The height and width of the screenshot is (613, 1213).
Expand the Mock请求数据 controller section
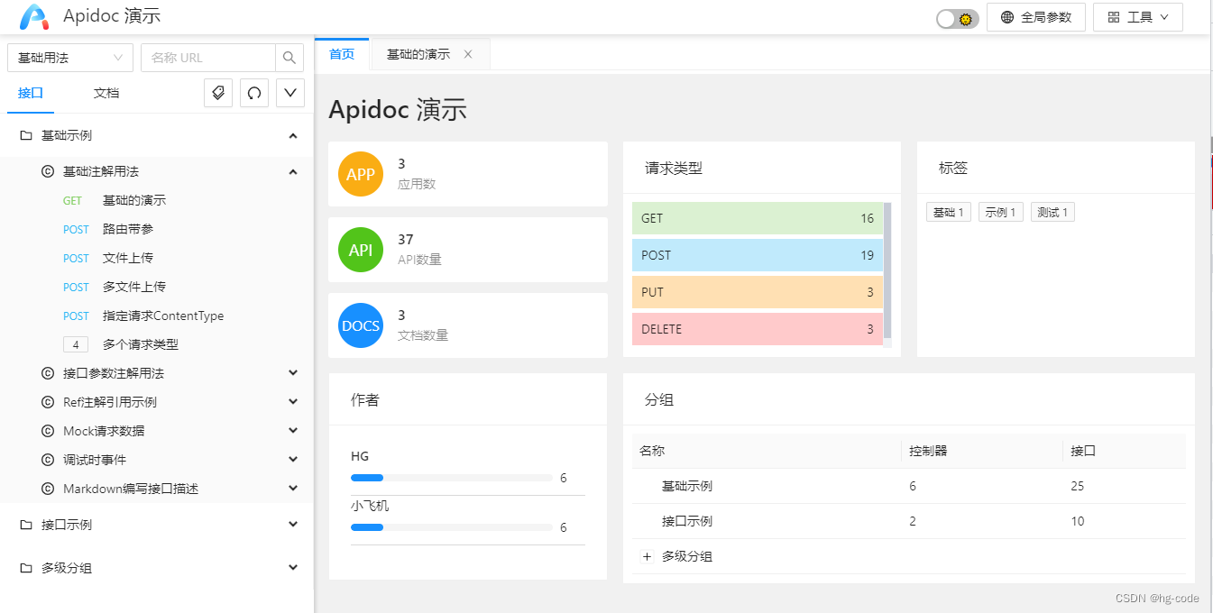[292, 430]
